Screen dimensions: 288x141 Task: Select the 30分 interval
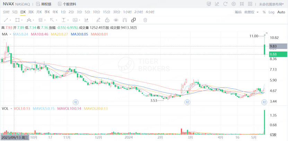(116, 12)
